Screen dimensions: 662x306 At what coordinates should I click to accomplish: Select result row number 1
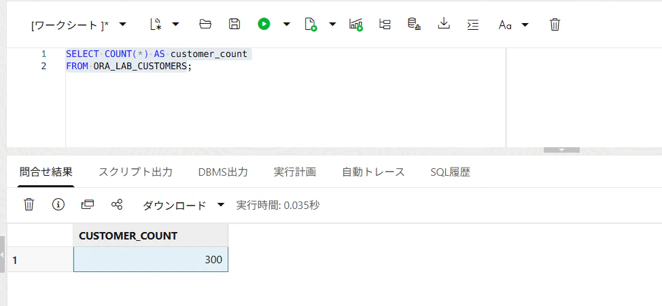point(40,260)
